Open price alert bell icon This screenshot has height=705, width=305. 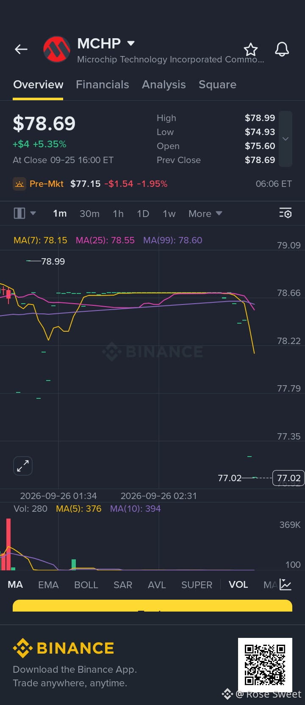coord(282,49)
